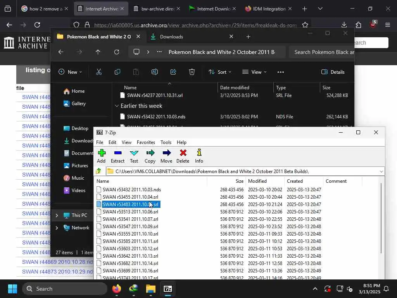Screen dimensions: 397x298
Task: Open the File menu in 7-Zip
Action: click(x=100, y=142)
